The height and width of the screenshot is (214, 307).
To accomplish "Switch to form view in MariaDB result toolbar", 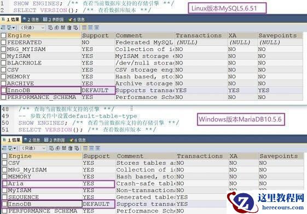I will [x=91, y=148].
